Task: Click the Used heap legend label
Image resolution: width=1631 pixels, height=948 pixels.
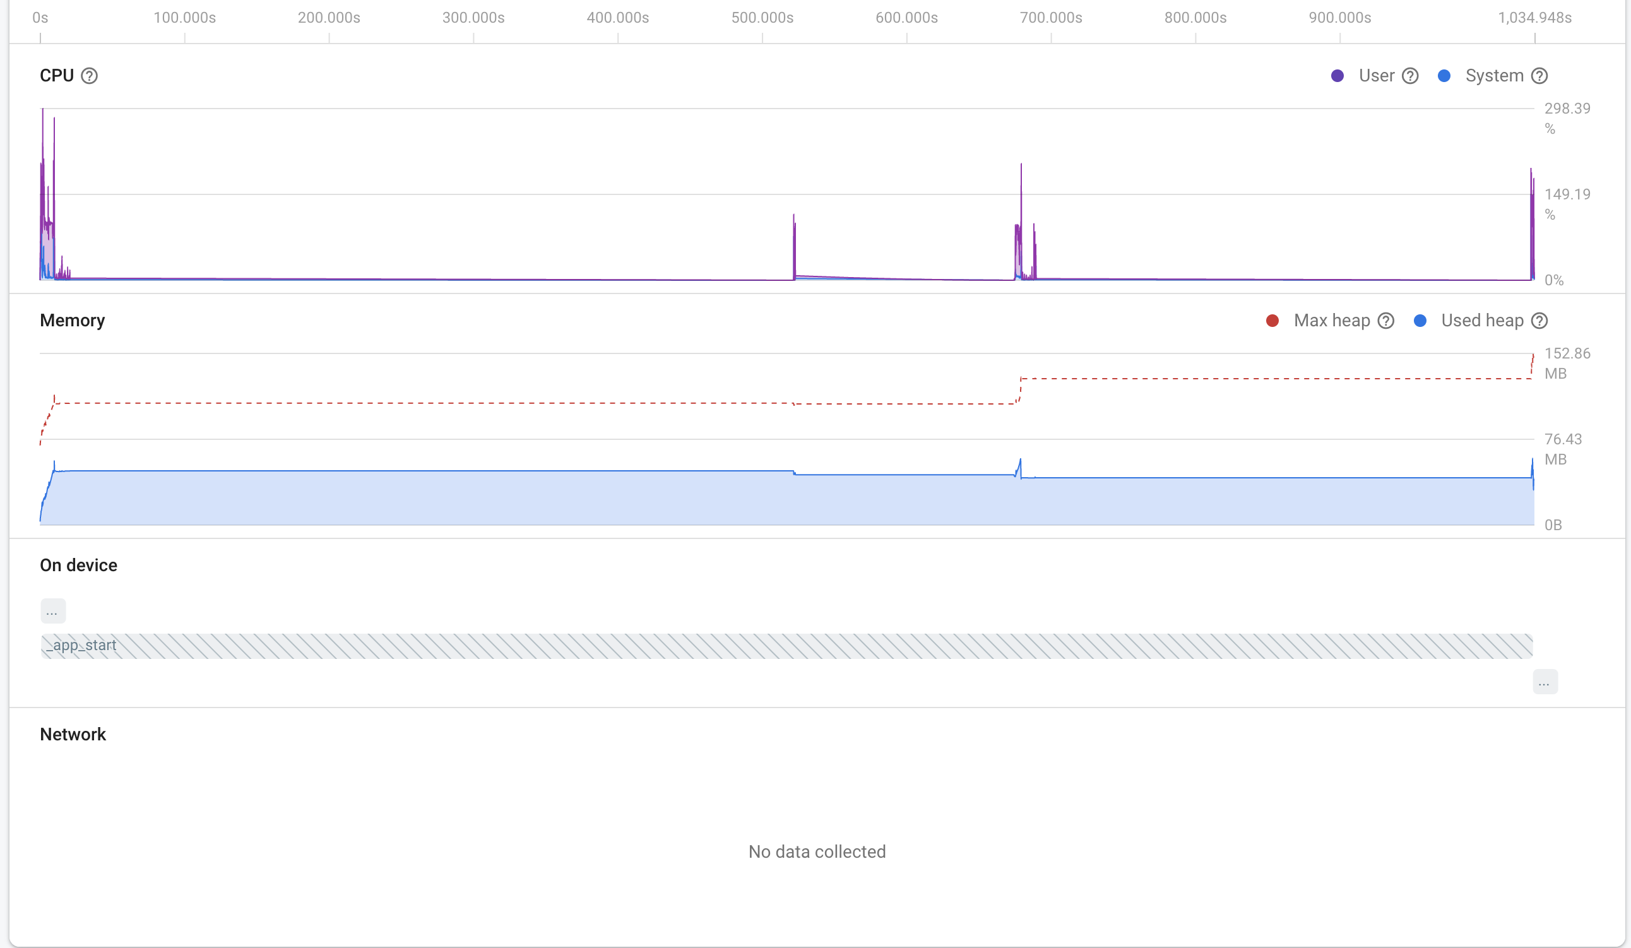Action: [1482, 321]
